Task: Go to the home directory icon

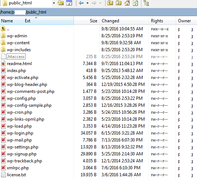Action: tap(127, 3)
